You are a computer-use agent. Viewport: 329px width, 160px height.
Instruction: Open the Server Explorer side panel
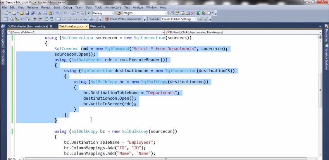coord(3,36)
